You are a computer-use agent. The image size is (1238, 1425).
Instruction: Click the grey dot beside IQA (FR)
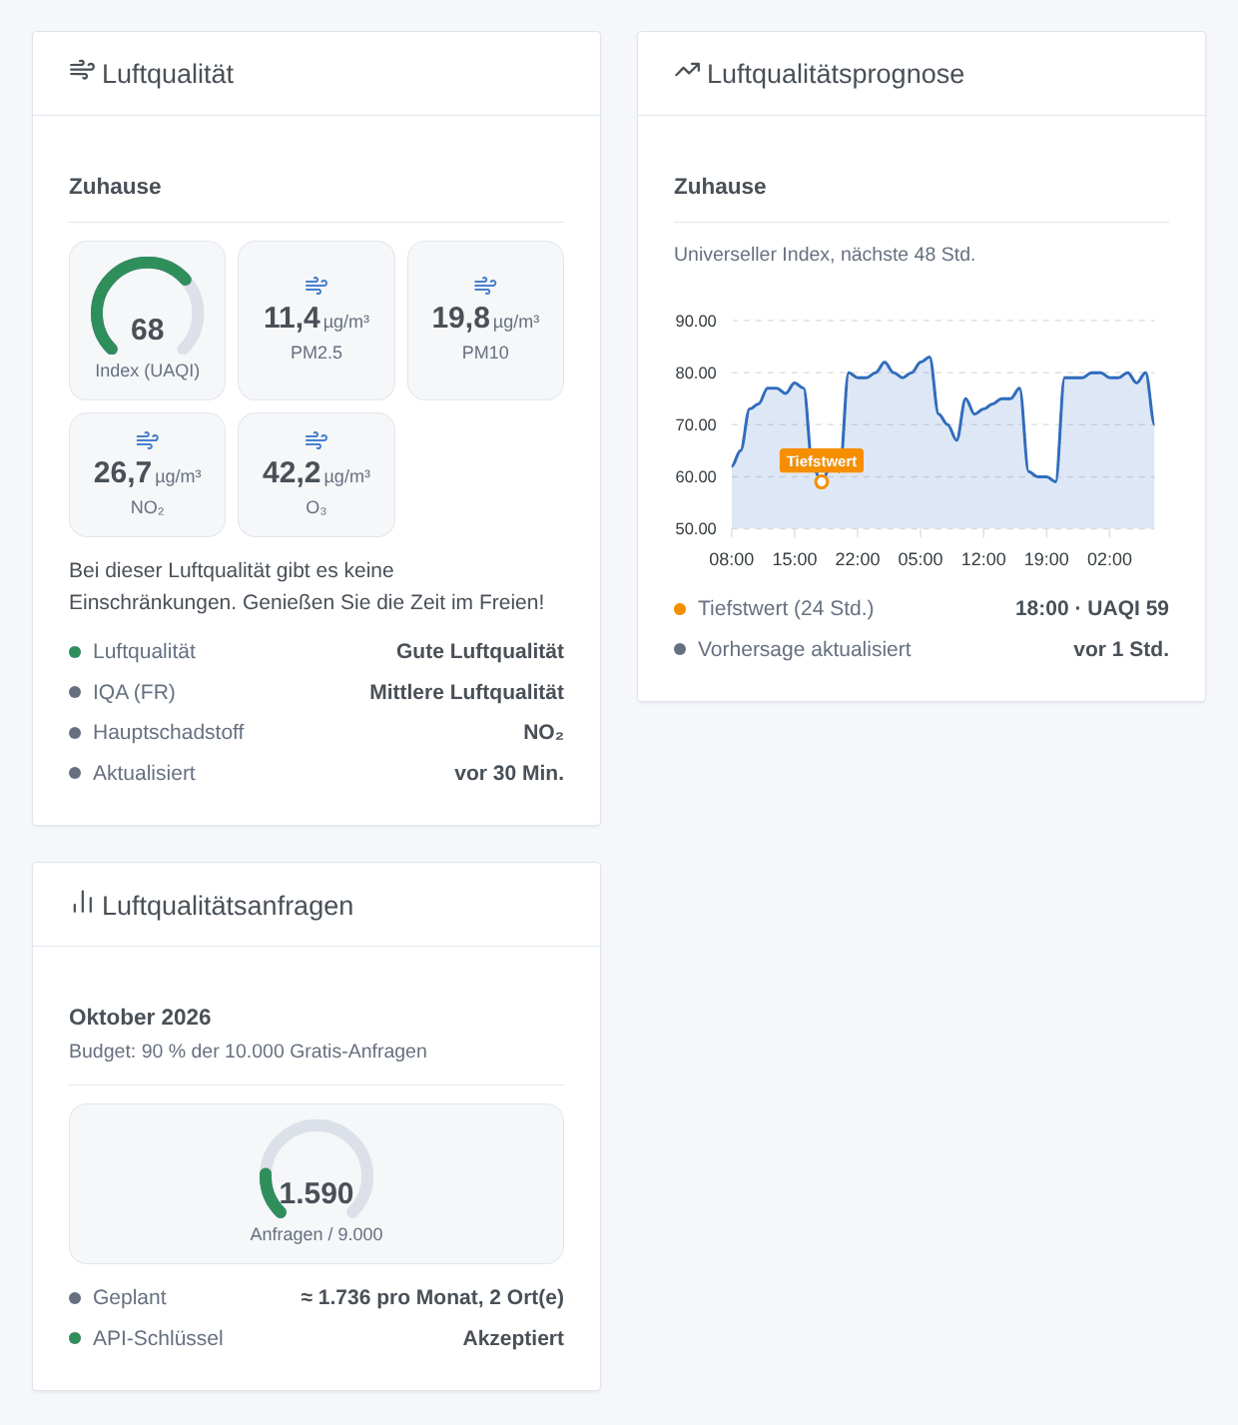click(75, 692)
